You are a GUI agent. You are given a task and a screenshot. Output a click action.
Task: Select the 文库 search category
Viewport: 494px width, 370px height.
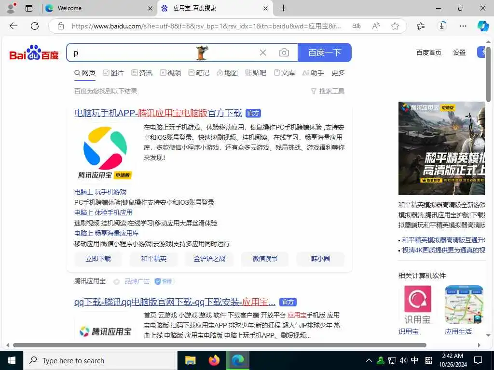coord(284,73)
